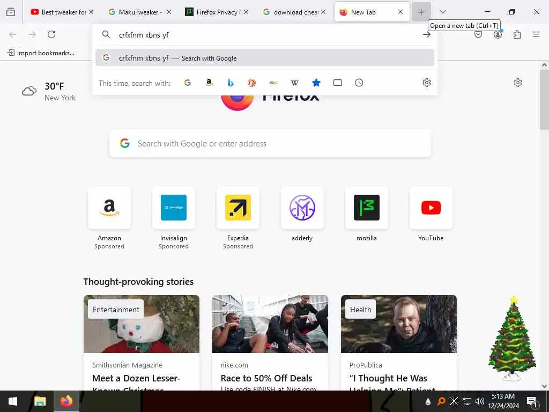
Task: Close the Firefox Privacy Notice tab
Action: [x=246, y=12]
